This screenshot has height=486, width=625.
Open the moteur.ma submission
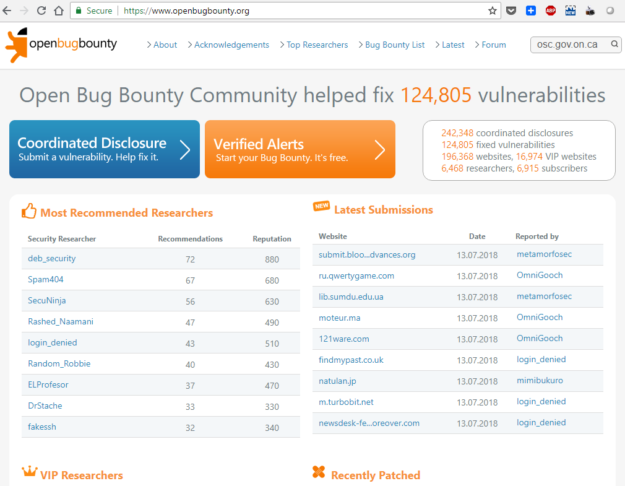tap(339, 318)
